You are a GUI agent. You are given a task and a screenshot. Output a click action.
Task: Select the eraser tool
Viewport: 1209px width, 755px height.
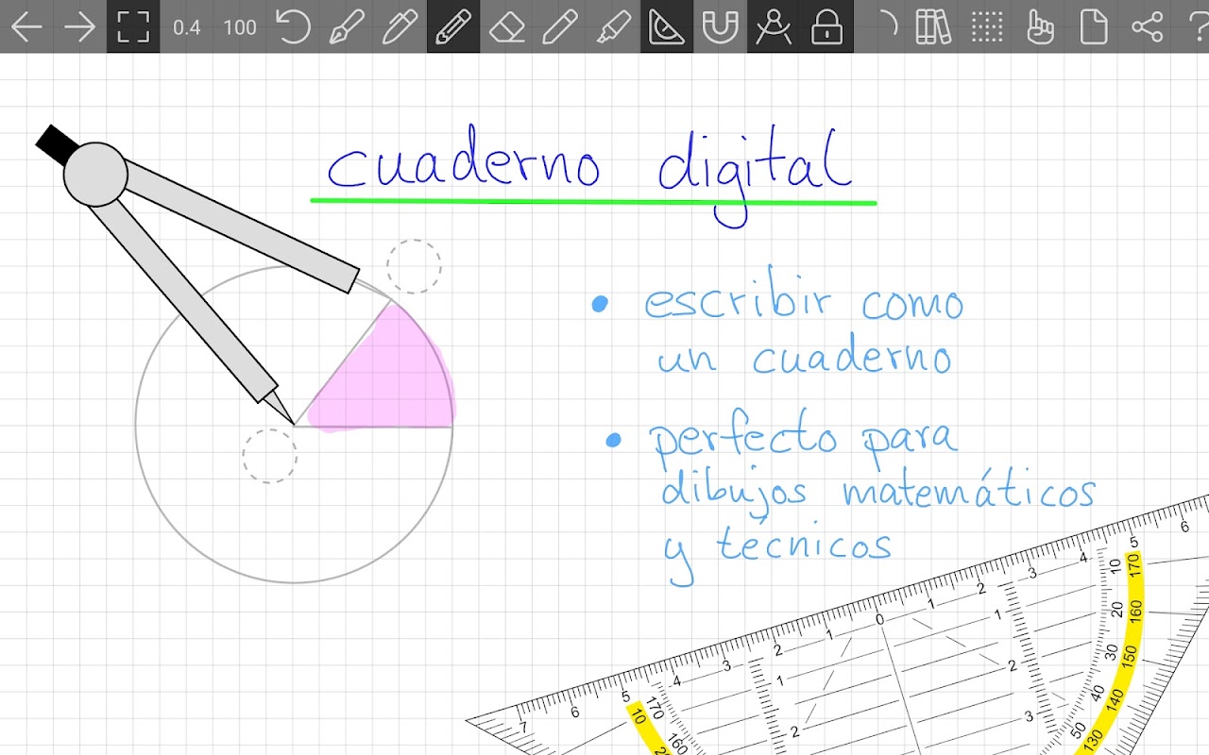pos(507,26)
